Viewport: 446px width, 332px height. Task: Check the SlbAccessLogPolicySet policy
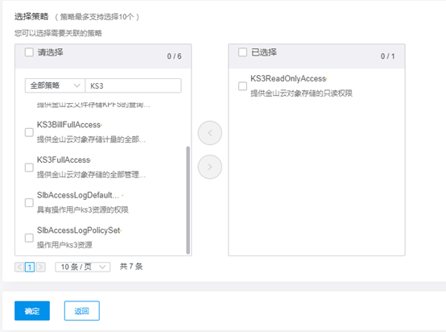point(29,238)
